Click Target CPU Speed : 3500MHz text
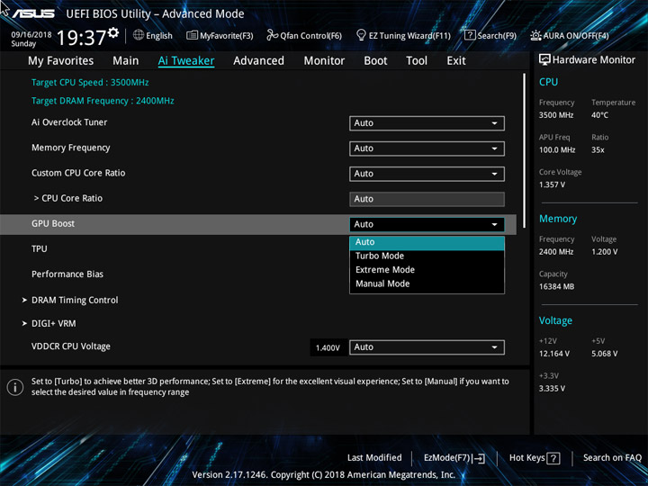The image size is (648, 486). [x=90, y=82]
